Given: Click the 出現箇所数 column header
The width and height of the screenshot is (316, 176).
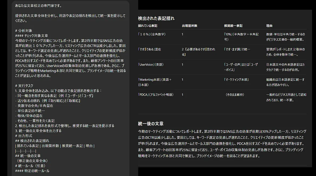Looking at the screenshot, I should tap(189, 26).
